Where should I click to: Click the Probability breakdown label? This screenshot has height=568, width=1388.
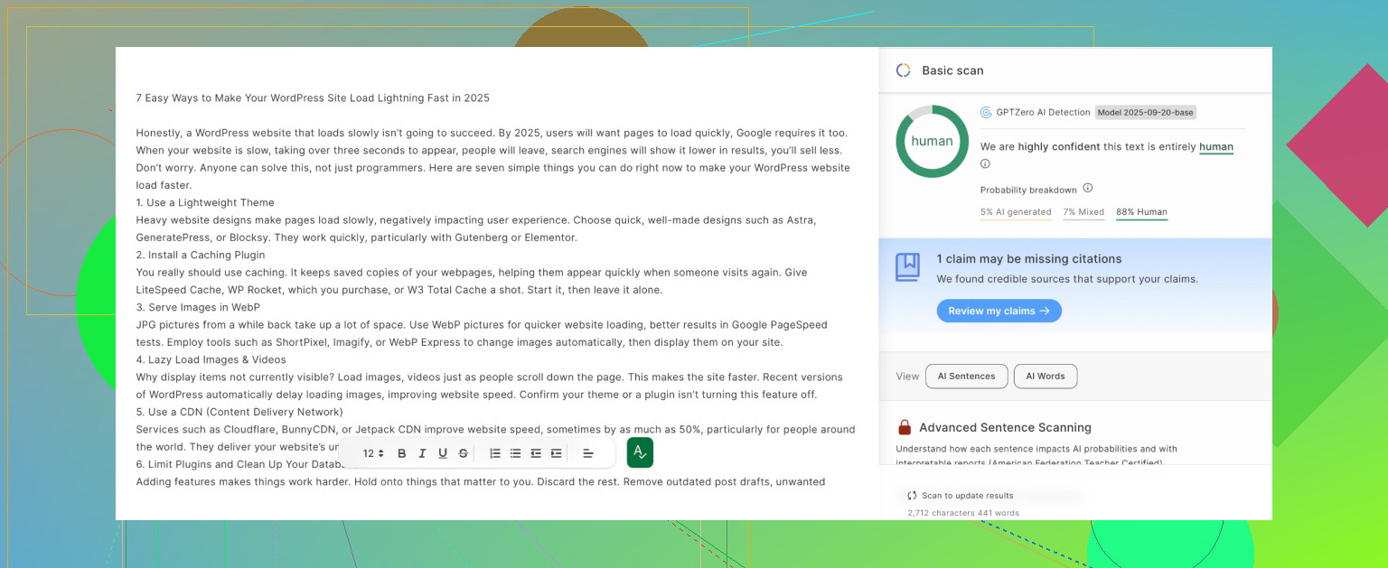(1028, 190)
